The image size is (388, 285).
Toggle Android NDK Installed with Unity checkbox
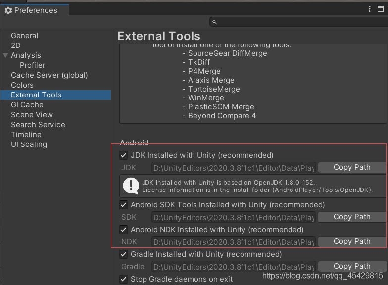[124, 230]
